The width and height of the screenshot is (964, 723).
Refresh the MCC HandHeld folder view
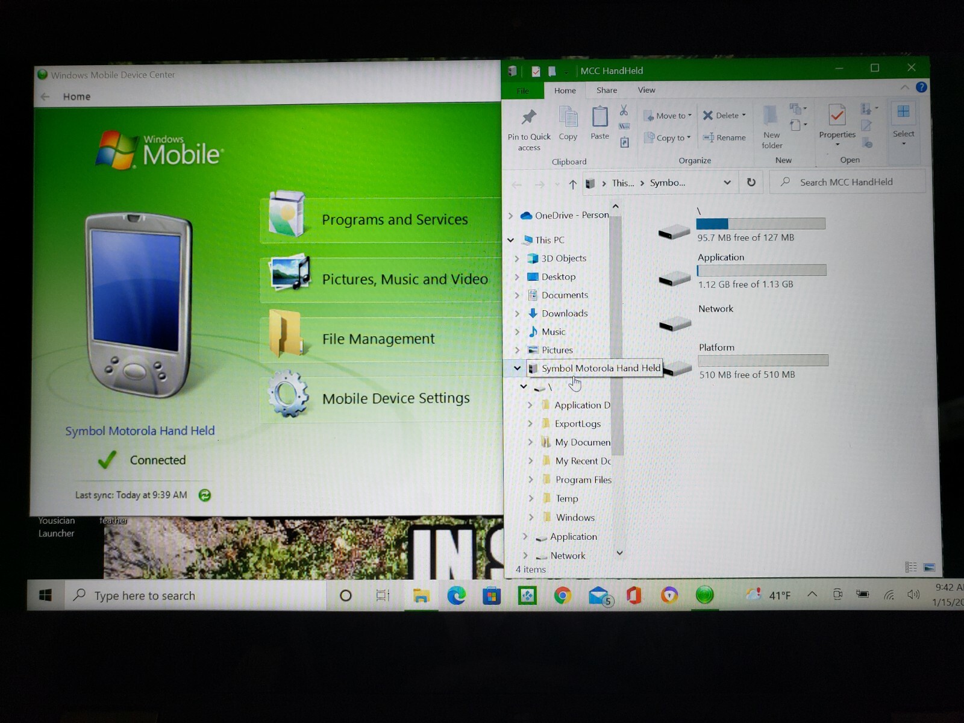point(751,182)
